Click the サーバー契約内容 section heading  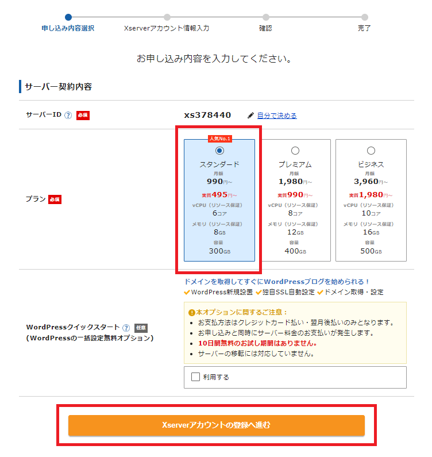point(58,87)
